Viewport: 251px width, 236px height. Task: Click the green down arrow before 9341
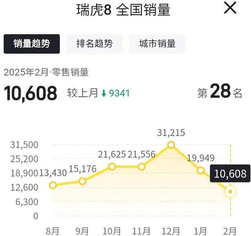pyautogui.click(x=104, y=93)
